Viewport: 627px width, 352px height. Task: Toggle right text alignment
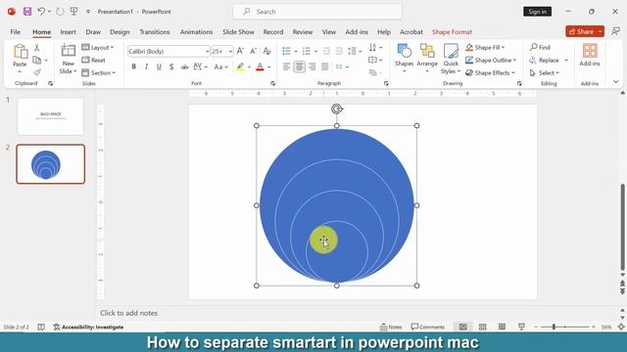click(312, 67)
